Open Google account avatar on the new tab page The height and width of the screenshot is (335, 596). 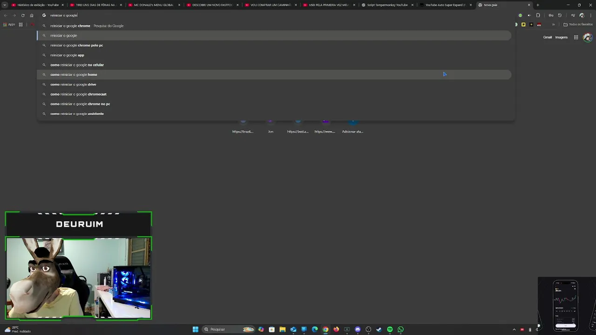tap(588, 37)
